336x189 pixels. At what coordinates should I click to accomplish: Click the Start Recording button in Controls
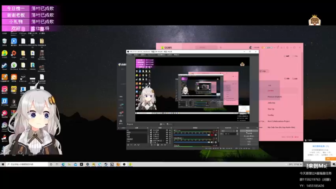pyautogui.click(x=249, y=133)
